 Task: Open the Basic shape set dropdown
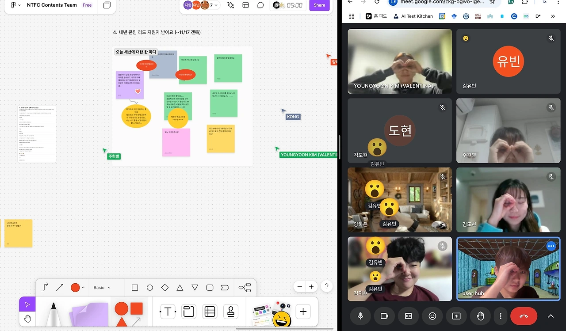point(102,288)
